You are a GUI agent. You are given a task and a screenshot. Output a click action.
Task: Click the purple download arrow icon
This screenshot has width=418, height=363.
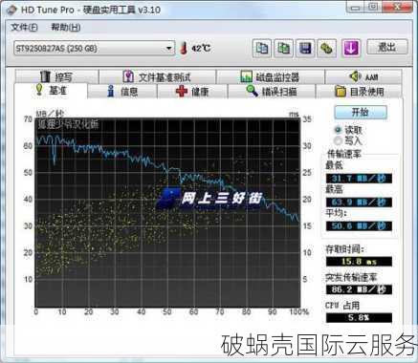point(351,48)
